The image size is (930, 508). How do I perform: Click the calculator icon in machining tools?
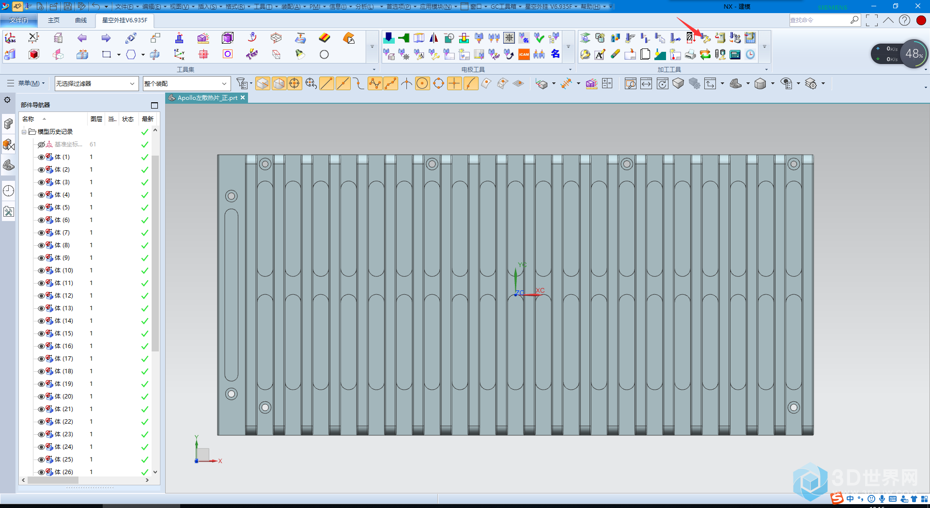(x=735, y=54)
